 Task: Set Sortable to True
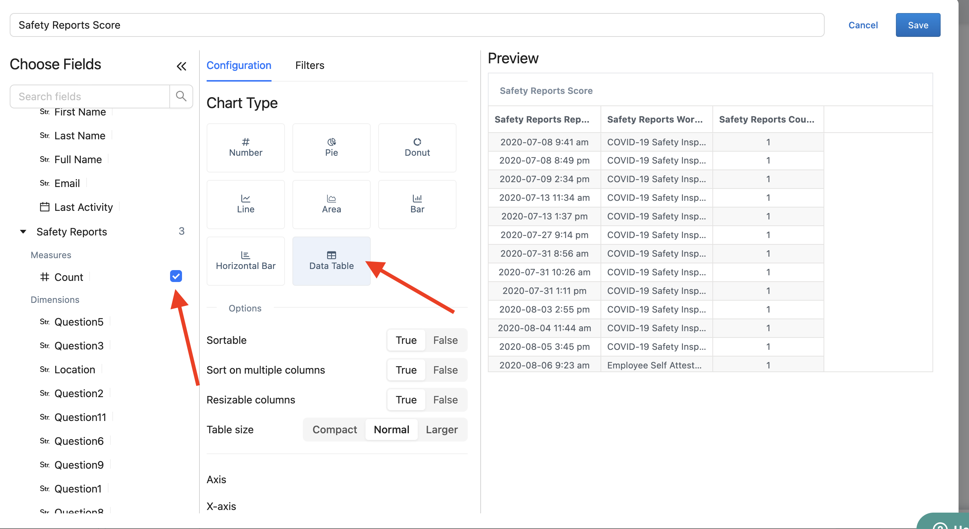406,340
